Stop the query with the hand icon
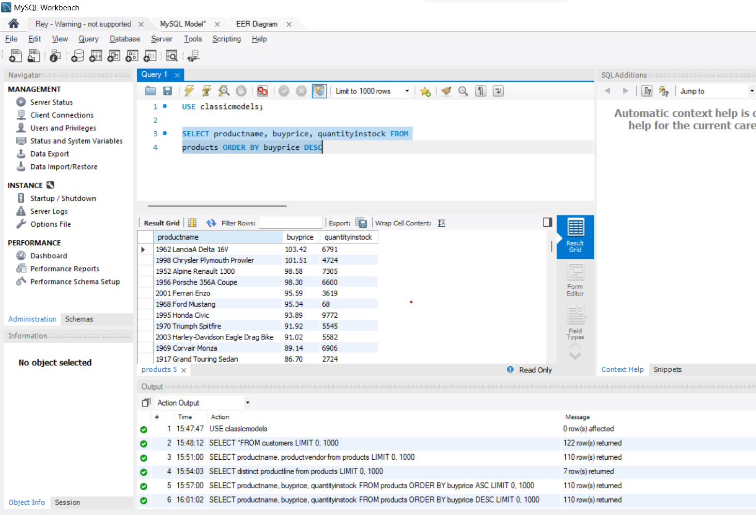 coord(241,91)
